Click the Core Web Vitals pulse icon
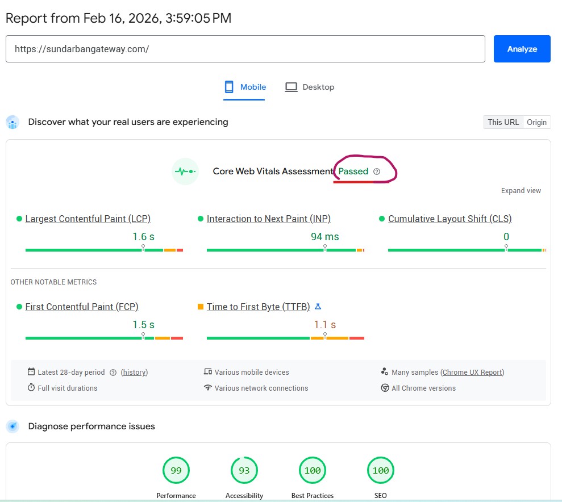The width and height of the screenshot is (562, 502). (x=185, y=171)
